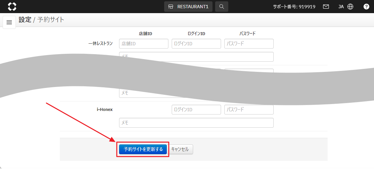
Task: Click the app logo in the header
Action: pos(12,7)
